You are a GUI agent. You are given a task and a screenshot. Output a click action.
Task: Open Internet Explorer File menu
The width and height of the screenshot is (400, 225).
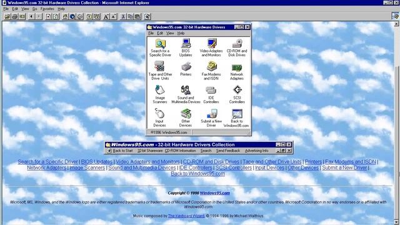click(x=6, y=9)
